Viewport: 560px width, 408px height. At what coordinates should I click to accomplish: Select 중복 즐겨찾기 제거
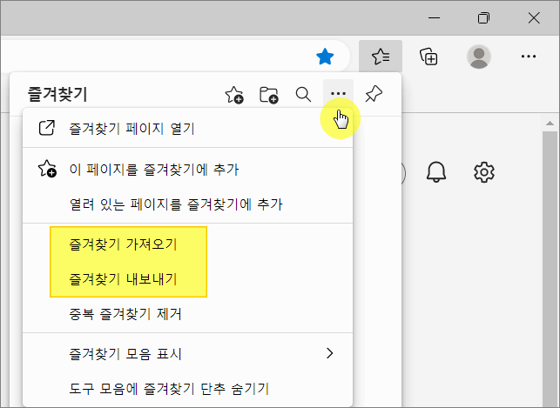[x=187, y=314]
